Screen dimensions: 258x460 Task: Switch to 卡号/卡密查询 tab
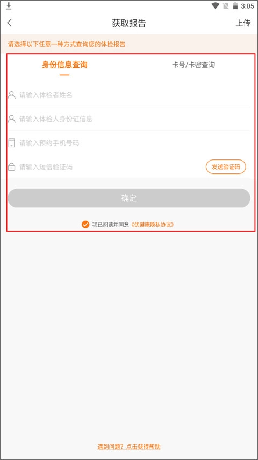(193, 65)
